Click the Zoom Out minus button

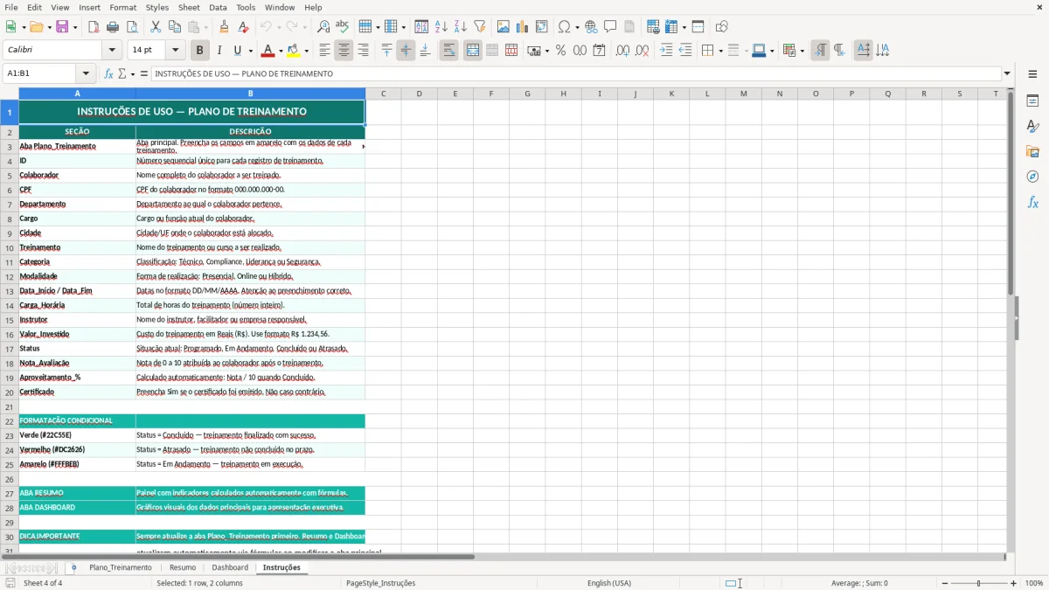coord(944,583)
